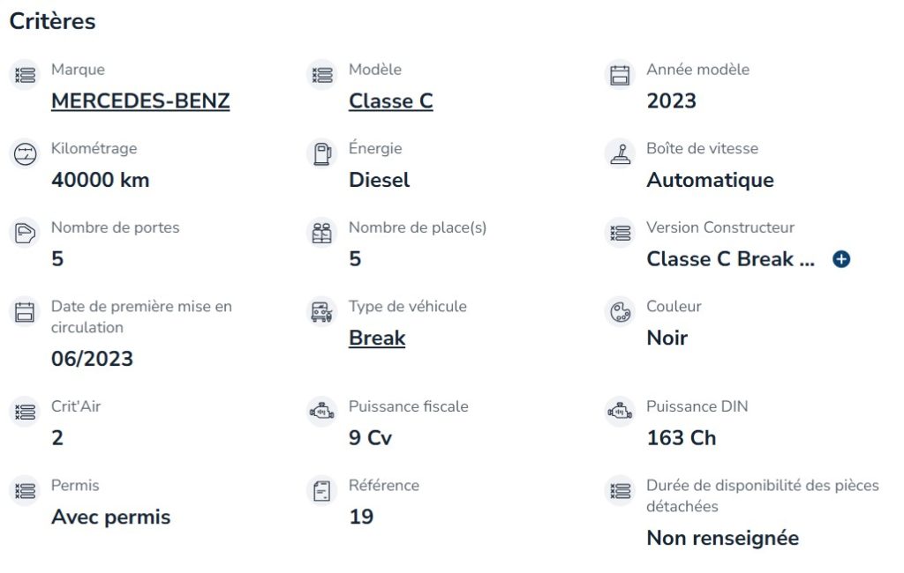
Task: Expand the Version Constructeur plus button
Action: pyautogui.click(x=841, y=259)
